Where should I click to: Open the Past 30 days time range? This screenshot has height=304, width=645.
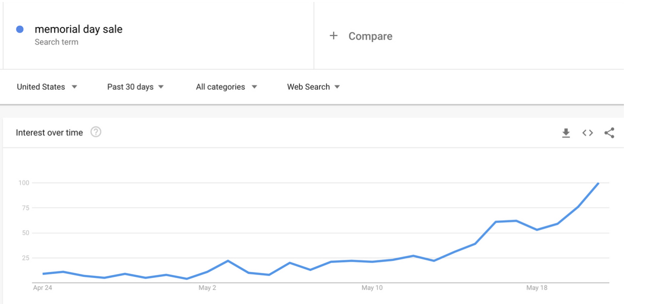click(x=135, y=87)
